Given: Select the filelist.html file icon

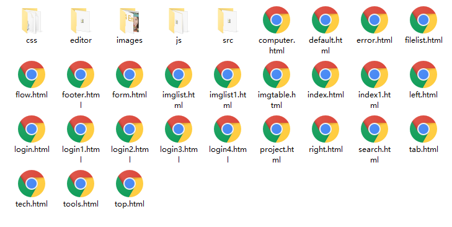Looking at the screenshot, I should click(423, 20).
